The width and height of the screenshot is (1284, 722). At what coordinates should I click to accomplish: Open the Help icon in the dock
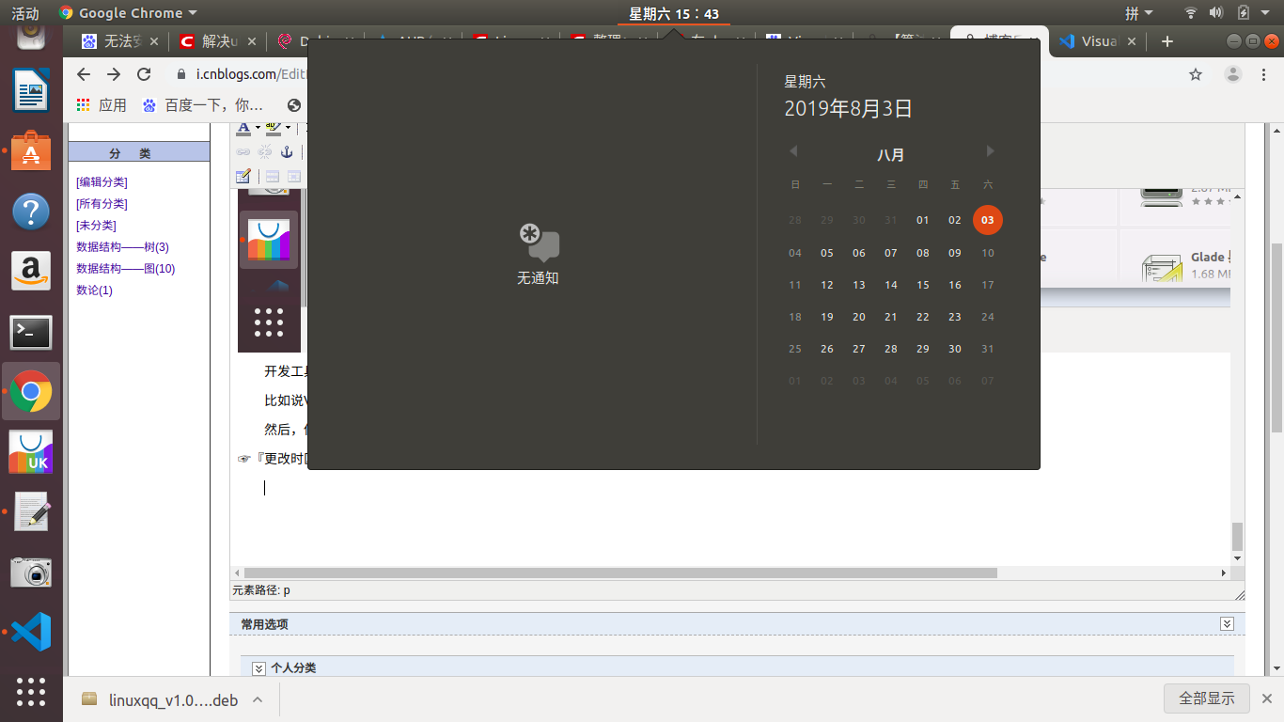pos(31,212)
